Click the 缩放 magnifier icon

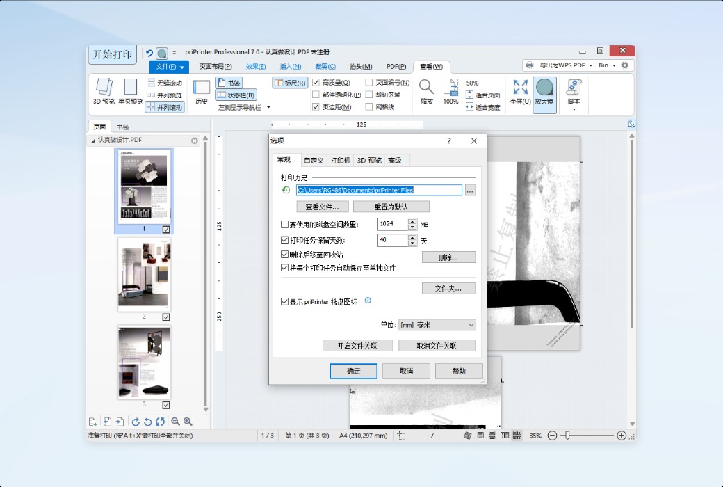[x=427, y=91]
